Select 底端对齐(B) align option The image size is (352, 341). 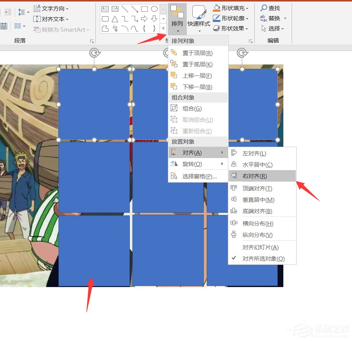point(262,211)
